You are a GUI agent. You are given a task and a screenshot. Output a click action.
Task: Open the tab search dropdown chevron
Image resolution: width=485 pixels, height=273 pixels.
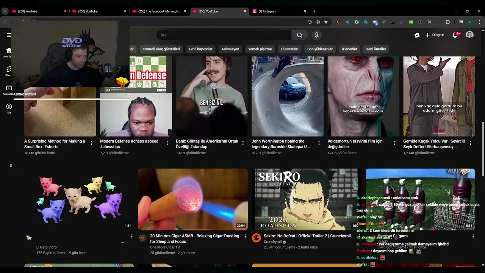[x=5, y=11]
